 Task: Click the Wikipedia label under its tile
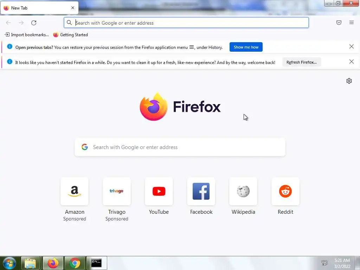pos(243,212)
